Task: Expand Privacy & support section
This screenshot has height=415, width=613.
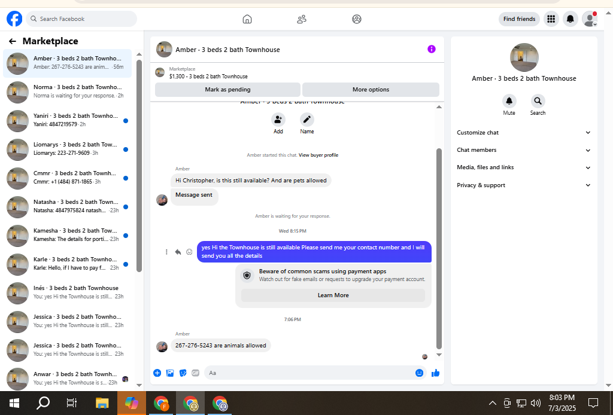Action: 523,185
